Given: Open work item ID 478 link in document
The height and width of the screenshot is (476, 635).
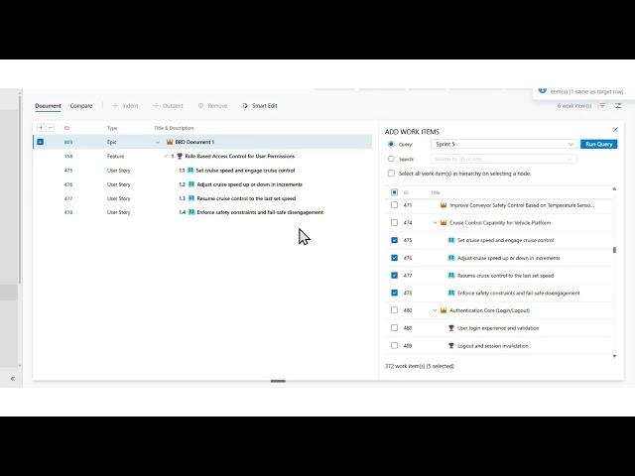Looking at the screenshot, I should [68, 212].
